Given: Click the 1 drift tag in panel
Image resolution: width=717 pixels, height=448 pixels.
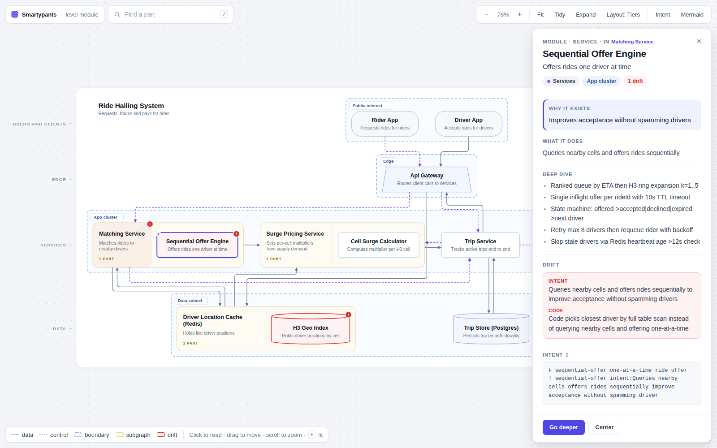Looking at the screenshot, I should 635,81.
